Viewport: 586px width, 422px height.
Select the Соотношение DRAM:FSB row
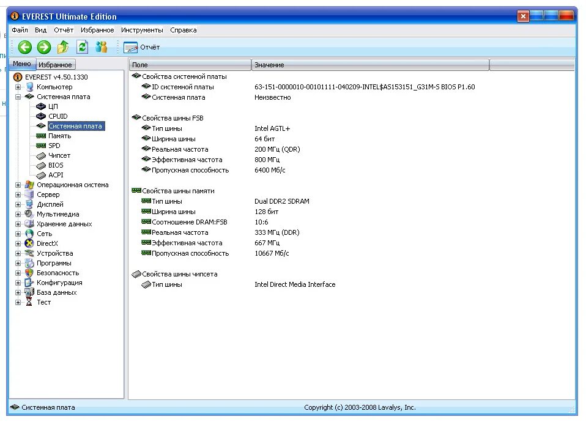(205, 222)
